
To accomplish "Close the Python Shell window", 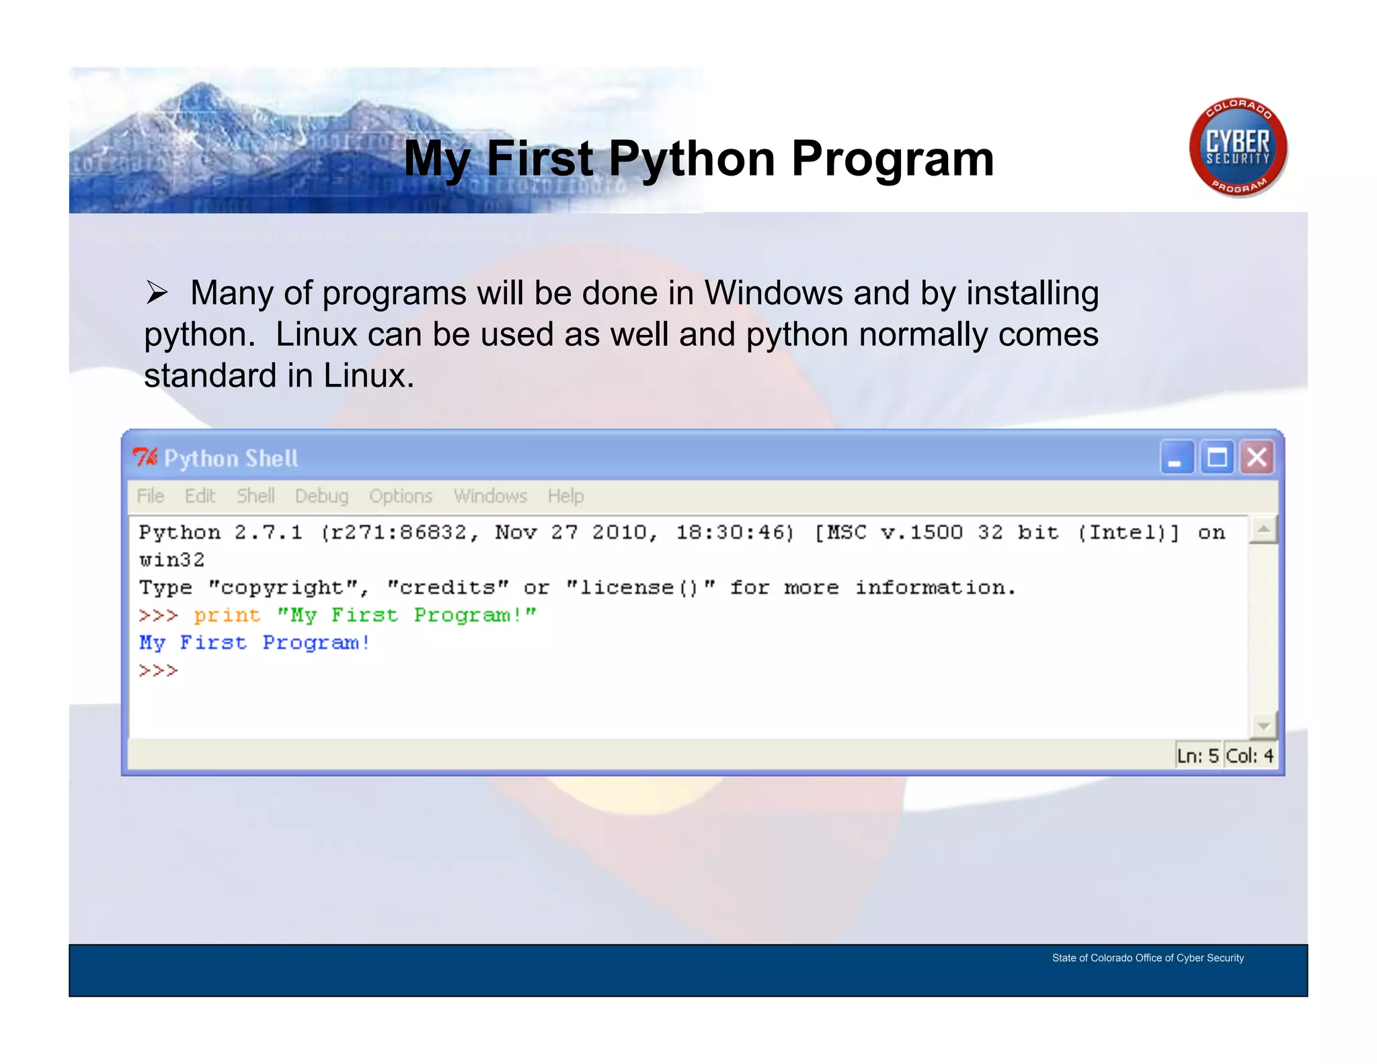I will tap(1257, 457).
